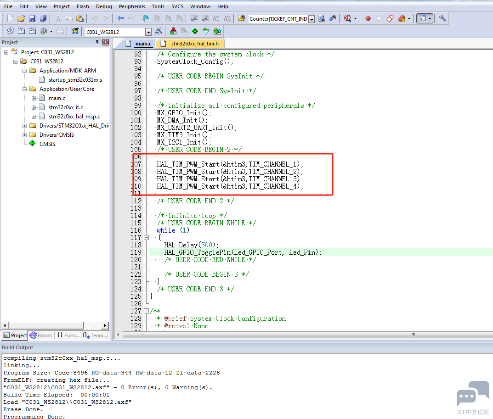Click the Rebuild all target files icon
493x419 pixels.
[x=32, y=31]
